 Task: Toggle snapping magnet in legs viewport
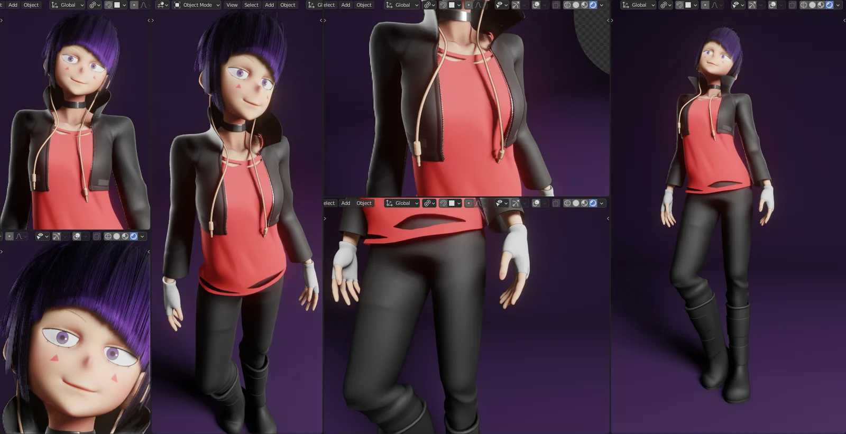coord(443,203)
